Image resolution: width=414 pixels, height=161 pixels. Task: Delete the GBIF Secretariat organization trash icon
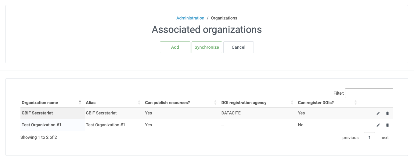pos(387,113)
